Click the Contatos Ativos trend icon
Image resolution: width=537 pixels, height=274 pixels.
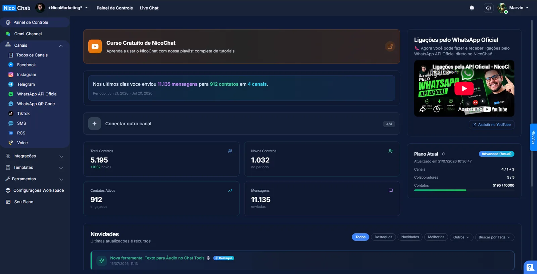point(230,191)
